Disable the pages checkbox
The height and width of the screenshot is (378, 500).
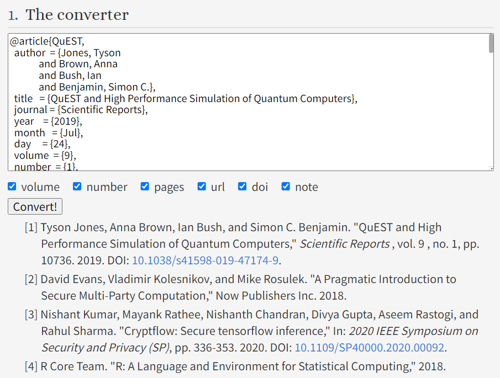click(x=145, y=187)
